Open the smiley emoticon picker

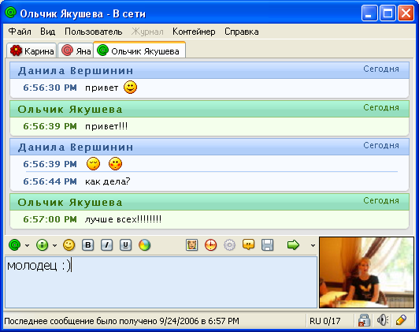69,244
